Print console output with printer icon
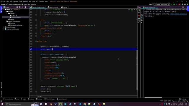The width and height of the screenshot is (189, 106). [x=142, y=20]
